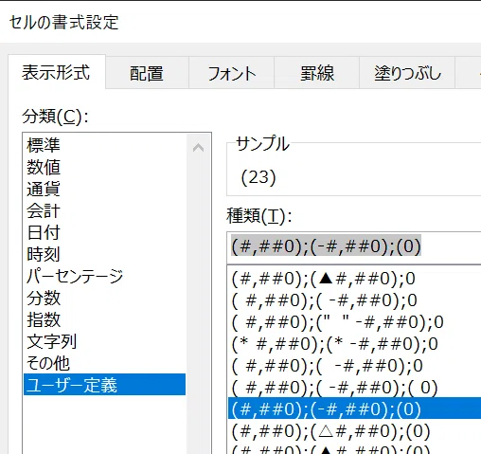Click the category list scroll-up arrow
481x454 pixels.
pyautogui.click(x=198, y=148)
